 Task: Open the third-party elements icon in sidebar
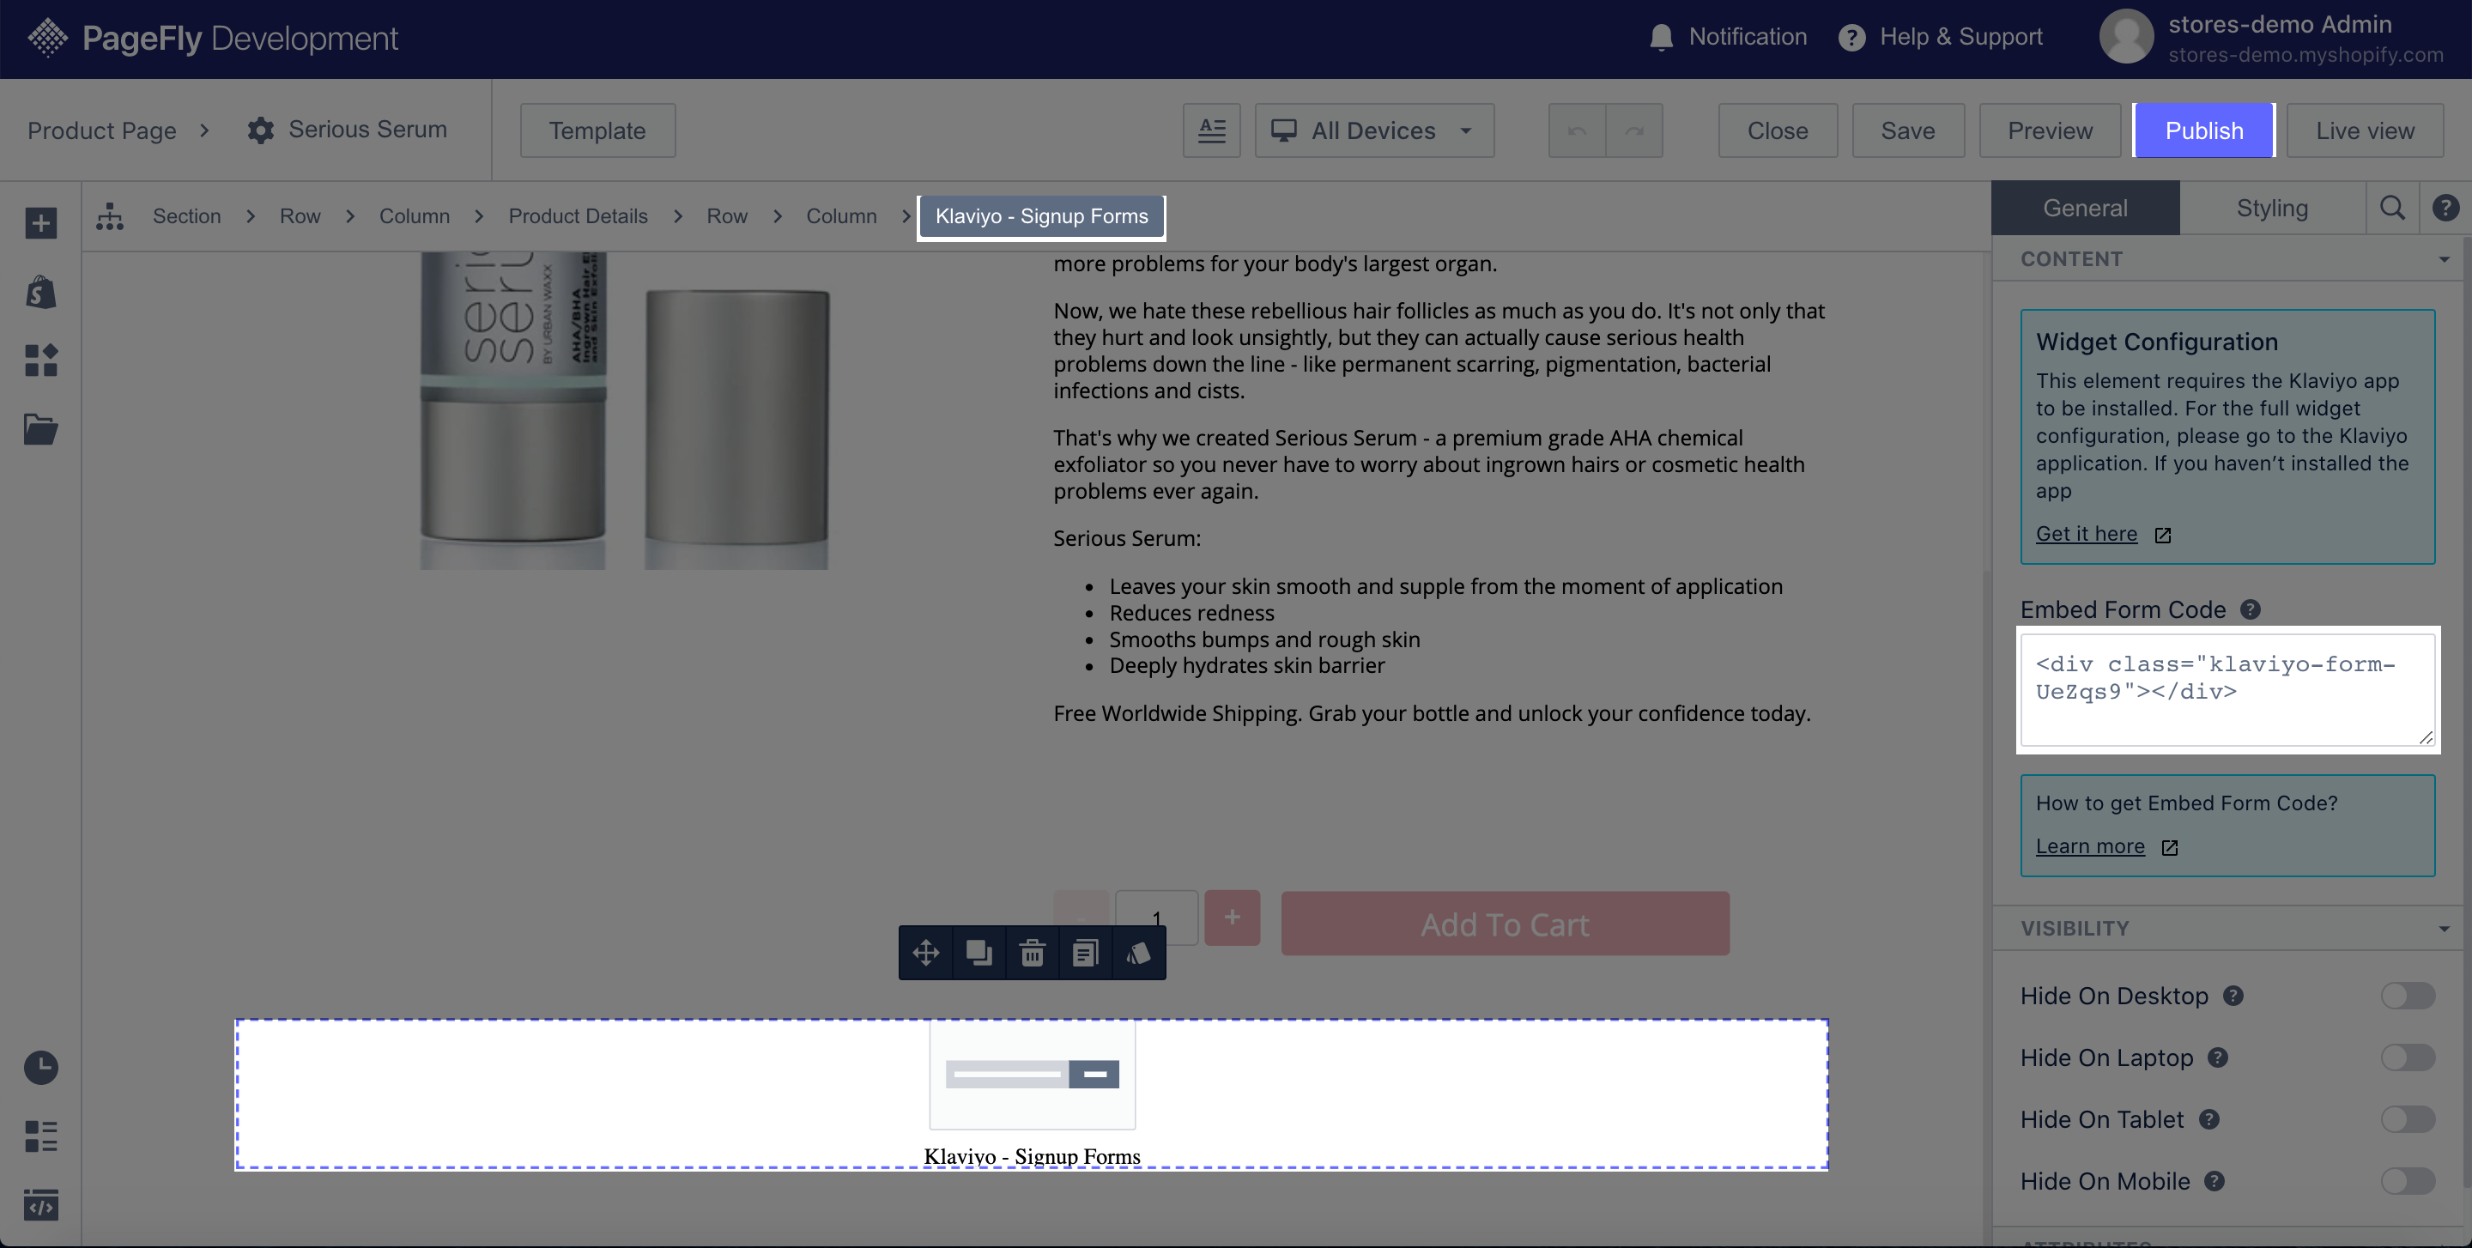pyautogui.click(x=40, y=360)
